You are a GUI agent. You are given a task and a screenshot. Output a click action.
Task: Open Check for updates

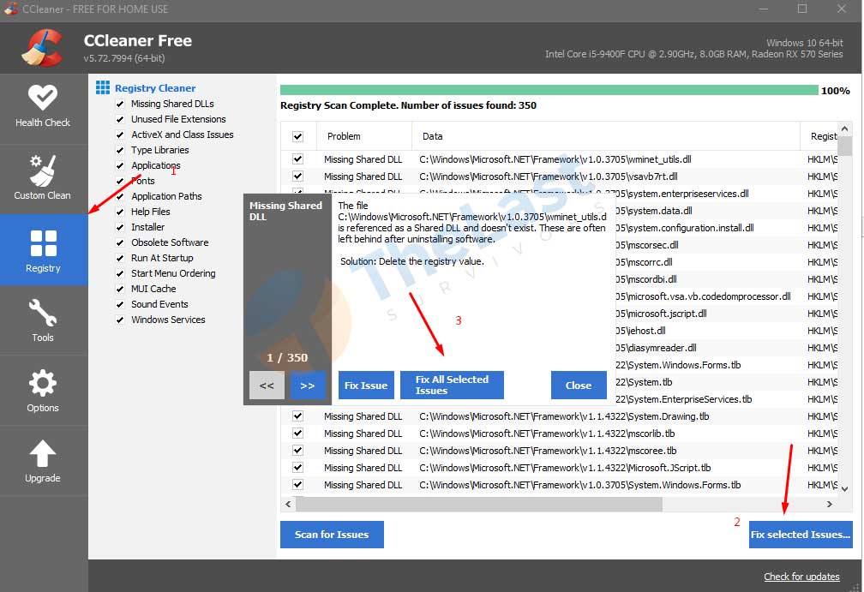tap(801, 577)
